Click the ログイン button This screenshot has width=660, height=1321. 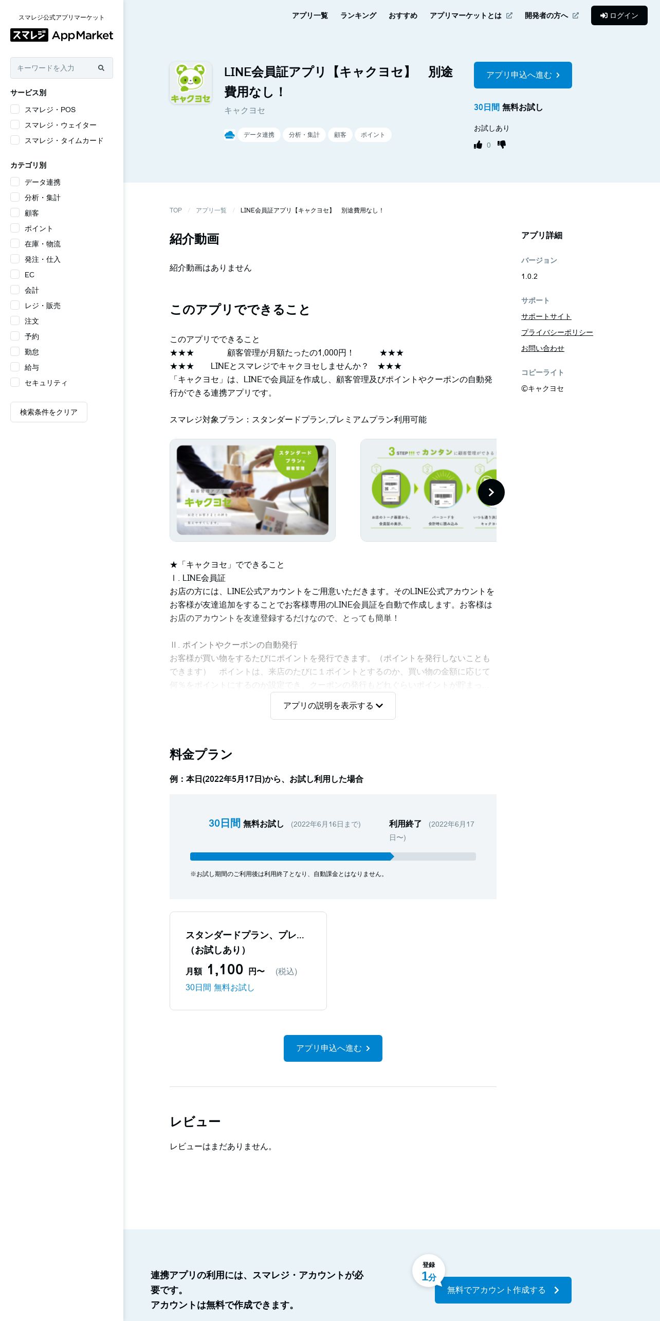click(619, 15)
